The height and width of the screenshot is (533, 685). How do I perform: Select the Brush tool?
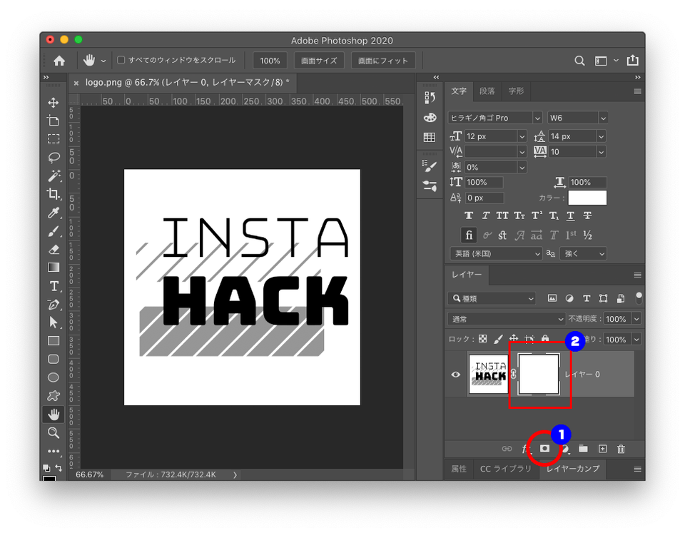(54, 230)
